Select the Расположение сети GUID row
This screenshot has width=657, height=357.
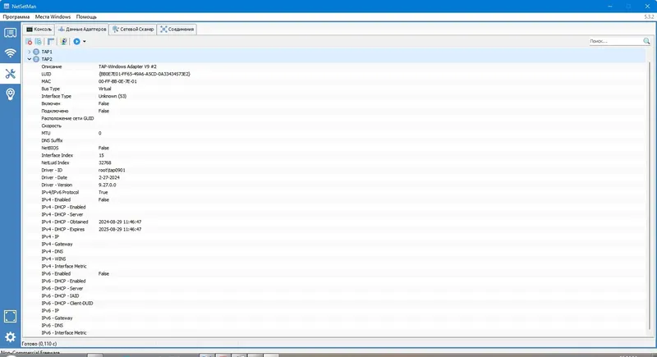pyautogui.click(x=335, y=118)
